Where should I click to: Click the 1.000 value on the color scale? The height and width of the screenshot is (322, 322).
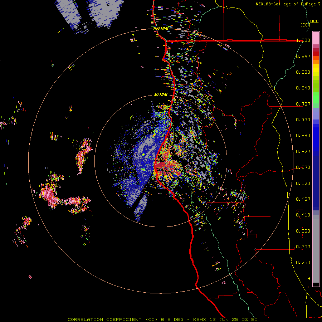[303, 40]
